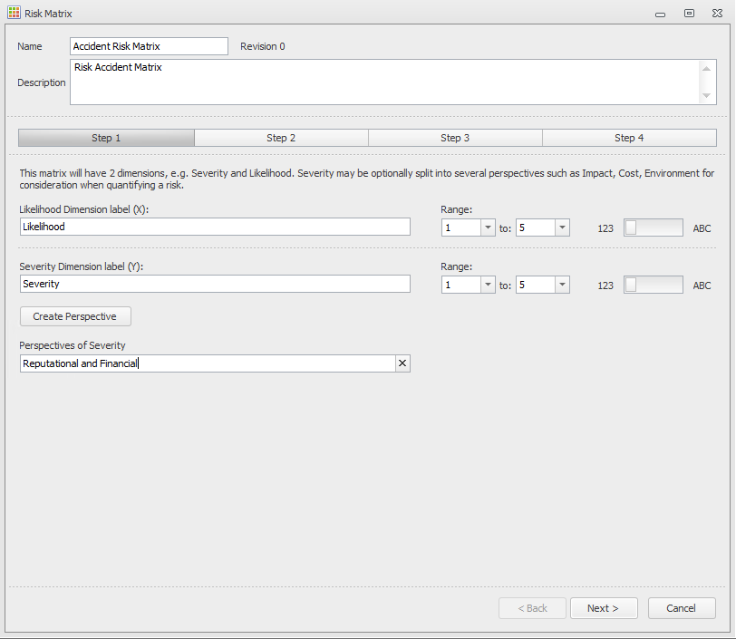Click the Next button to proceed
This screenshot has width=736, height=639.
click(604, 608)
